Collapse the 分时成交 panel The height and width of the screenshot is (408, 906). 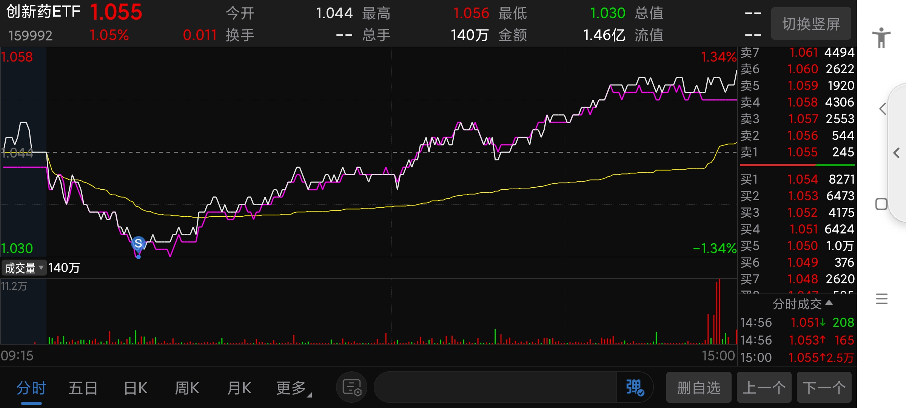point(802,304)
